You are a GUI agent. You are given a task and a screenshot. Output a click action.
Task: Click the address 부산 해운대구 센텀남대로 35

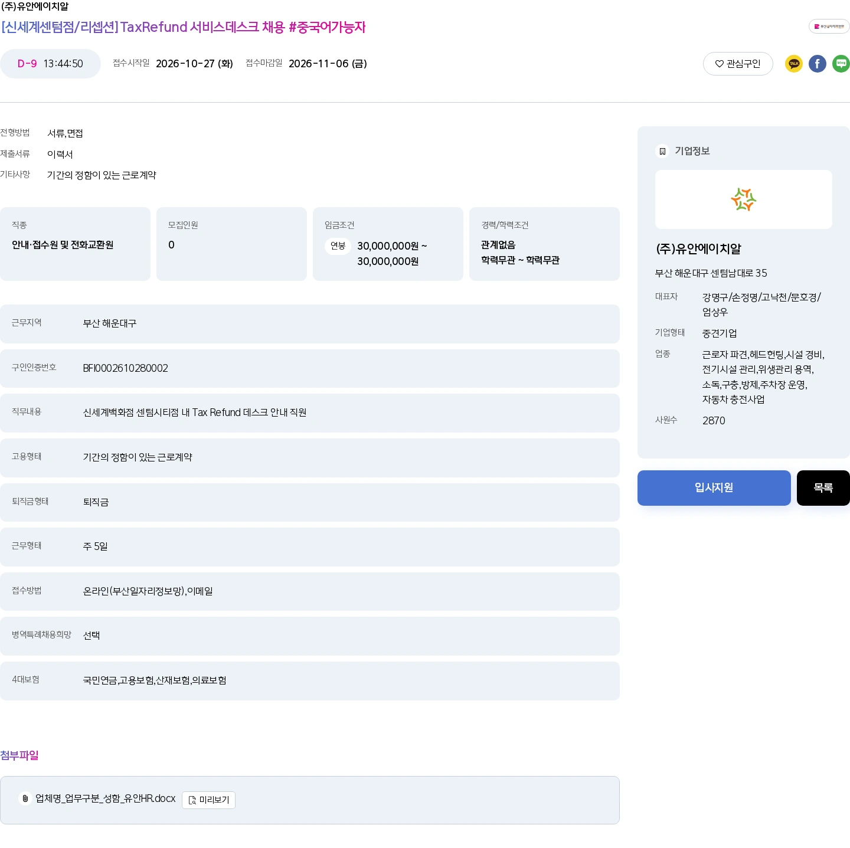(x=711, y=273)
